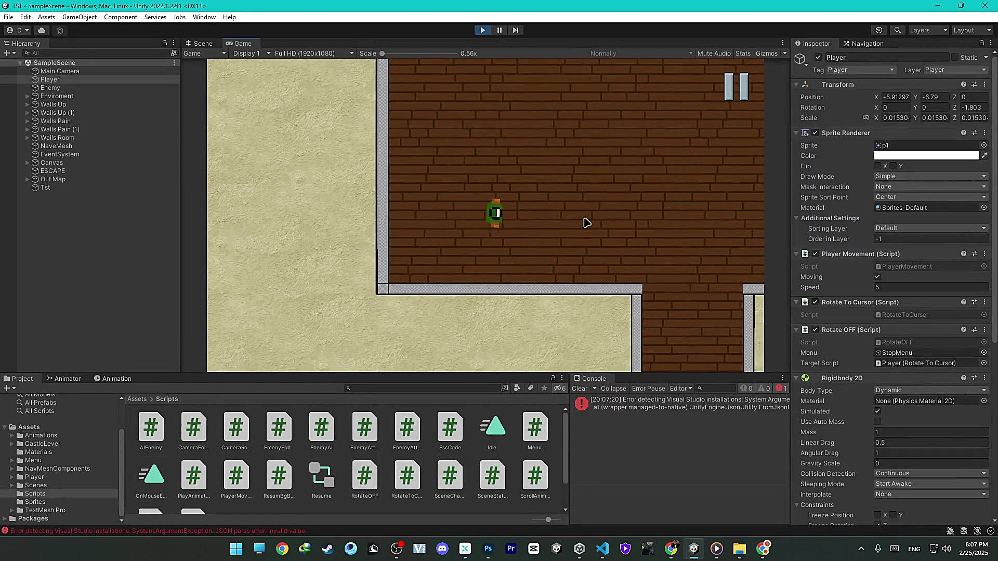This screenshot has width=998, height=561.
Task: Open the Body Type dropdown
Action: pyautogui.click(x=930, y=391)
